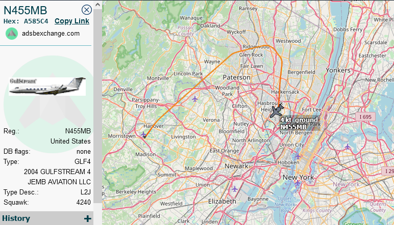The width and height of the screenshot is (394, 225).
Task: Click the Copy Link hyperlink
Action: 72,21
